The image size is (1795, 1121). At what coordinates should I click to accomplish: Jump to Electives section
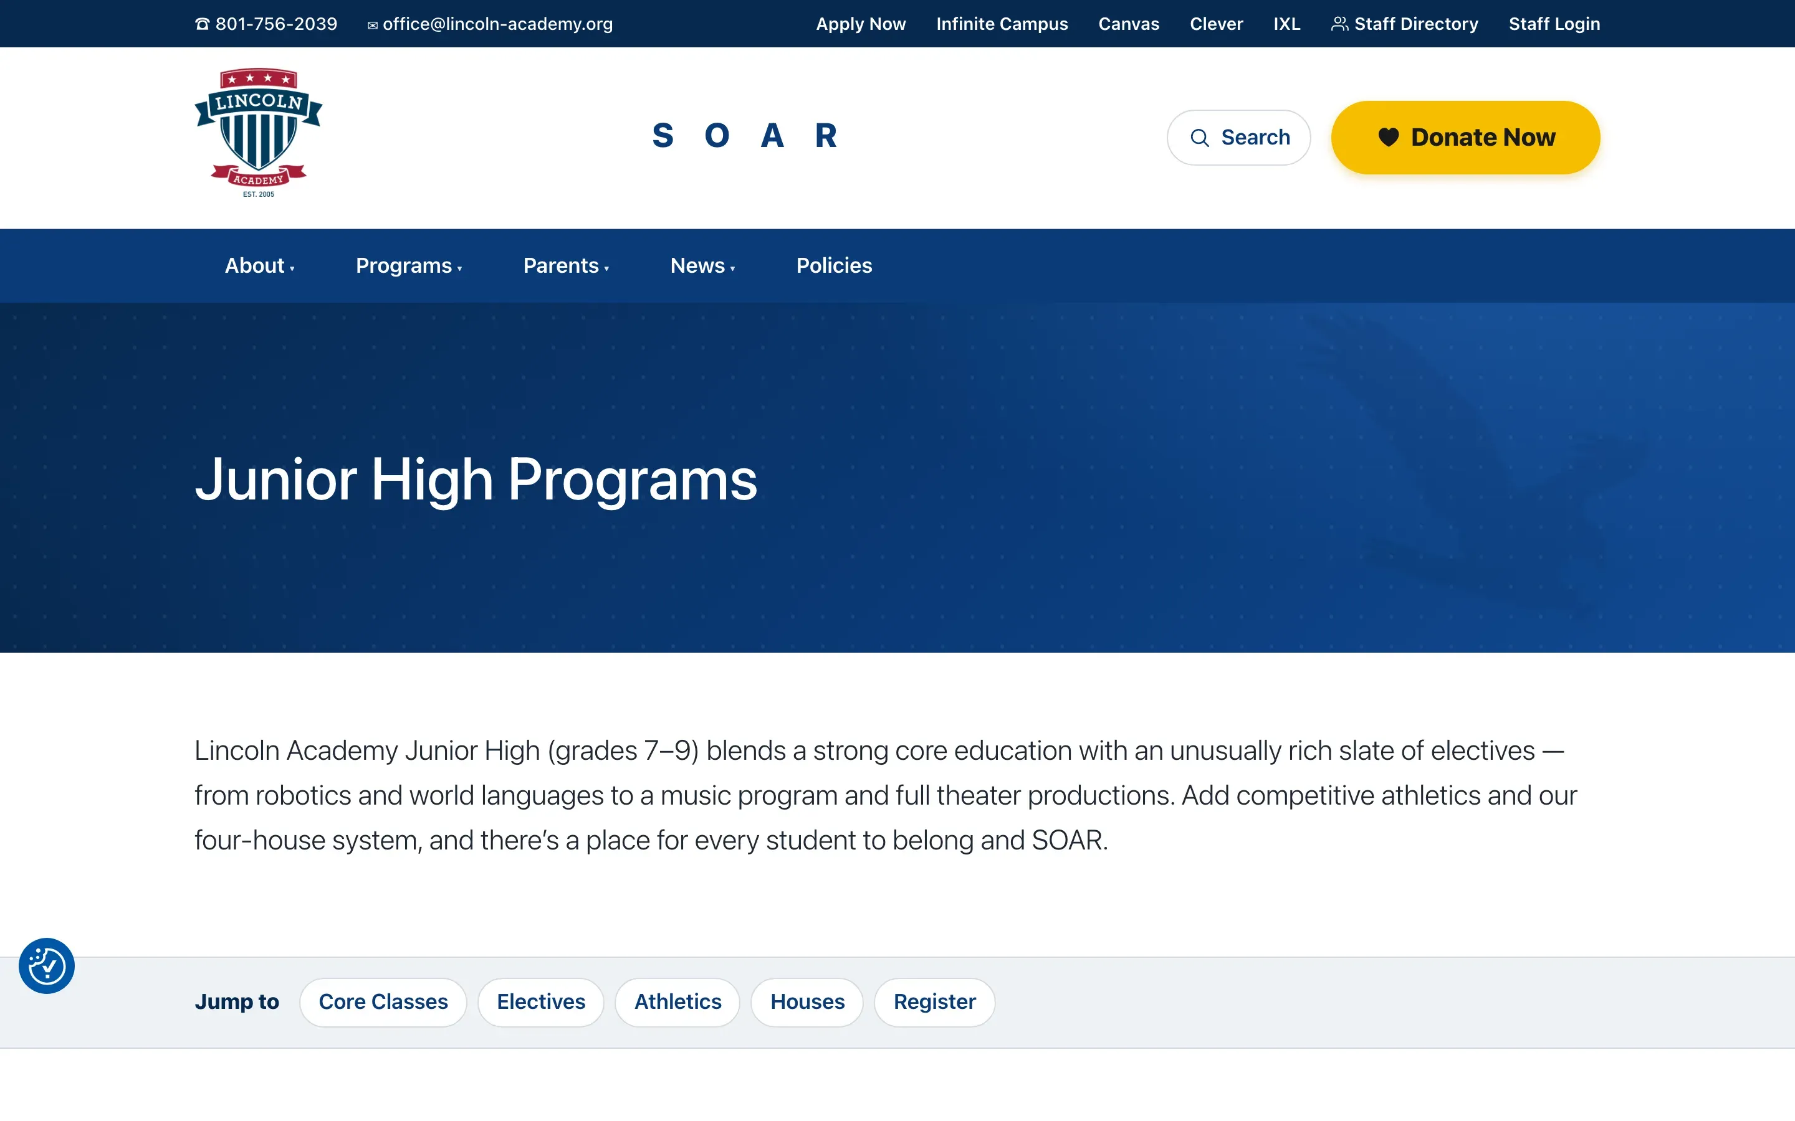click(541, 1001)
